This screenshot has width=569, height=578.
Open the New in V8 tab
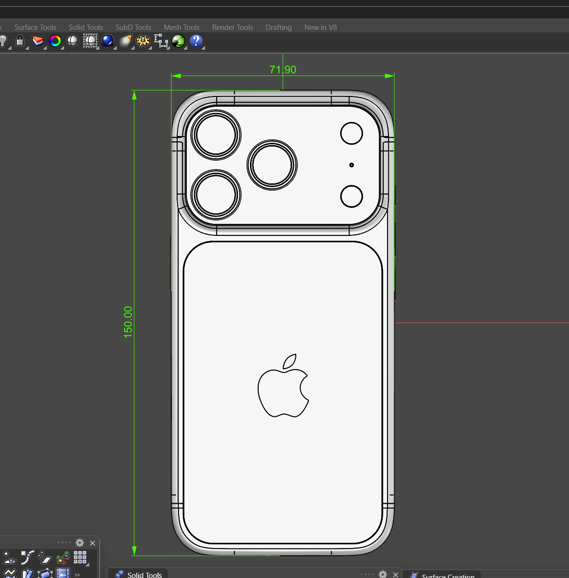pyautogui.click(x=320, y=28)
